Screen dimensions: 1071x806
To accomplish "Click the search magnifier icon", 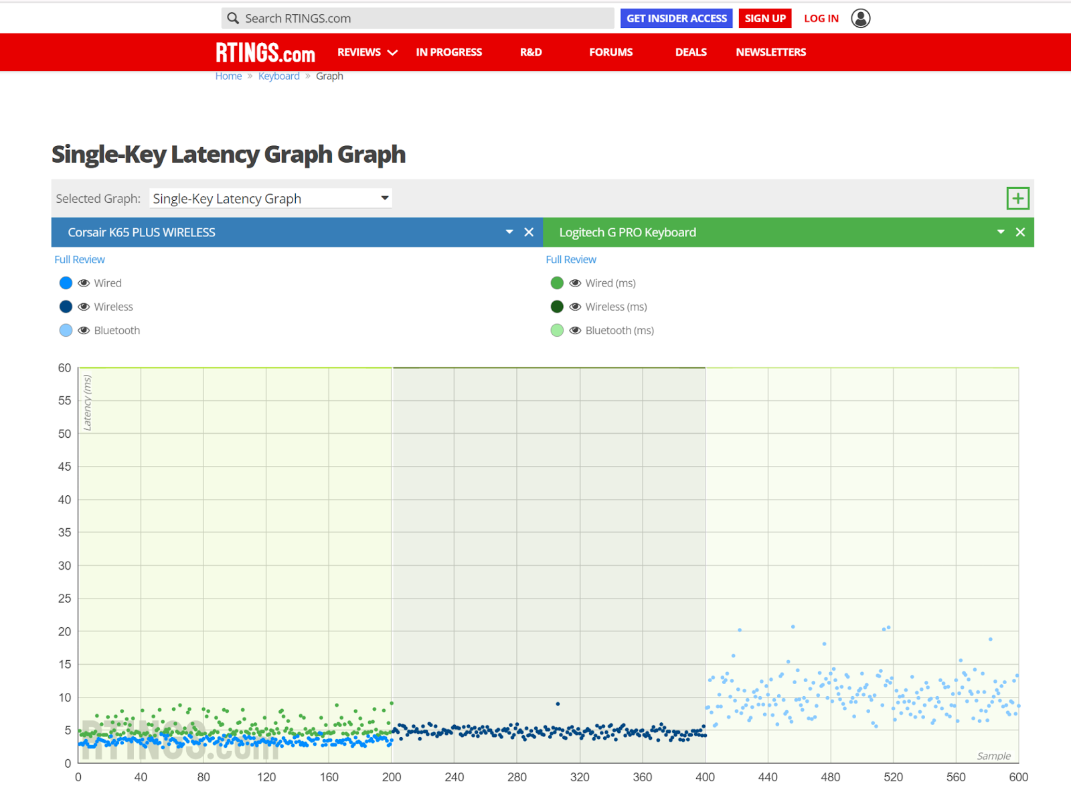I will [233, 18].
